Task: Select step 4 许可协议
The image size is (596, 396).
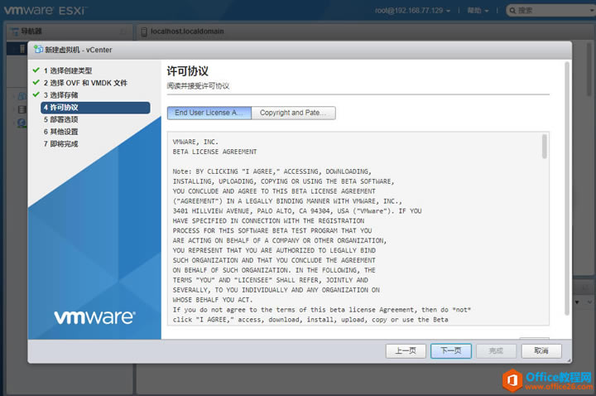Action: (95, 107)
